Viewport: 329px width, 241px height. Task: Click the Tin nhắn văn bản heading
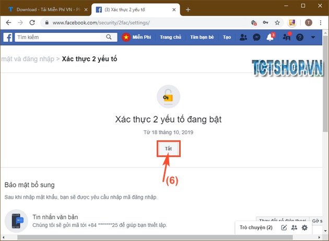click(x=55, y=217)
